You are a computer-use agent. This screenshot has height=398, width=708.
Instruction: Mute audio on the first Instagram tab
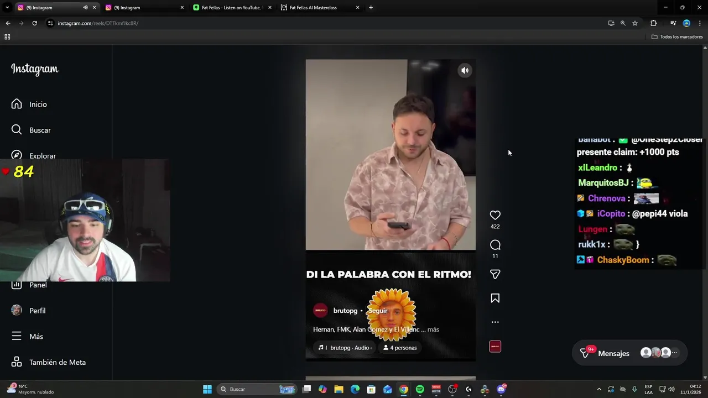pyautogui.click(x=85, y=8)
